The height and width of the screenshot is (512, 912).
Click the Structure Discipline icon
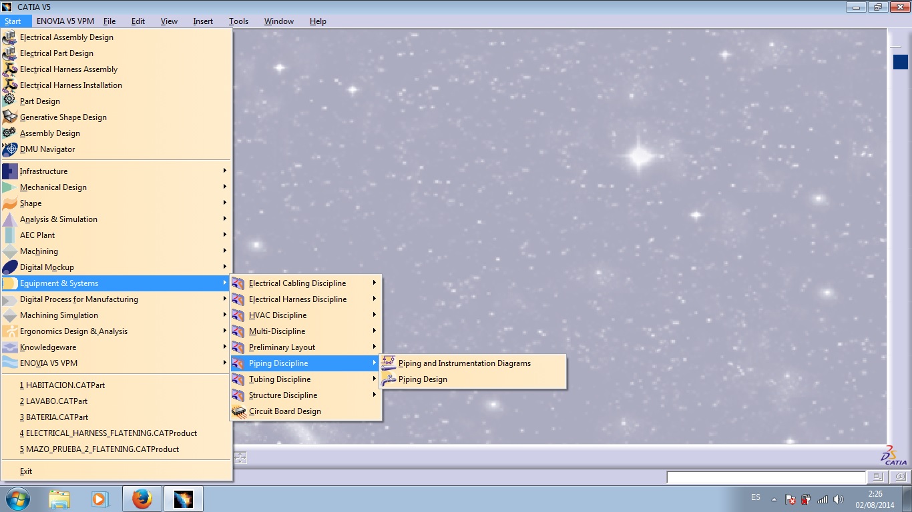(238, 395)
